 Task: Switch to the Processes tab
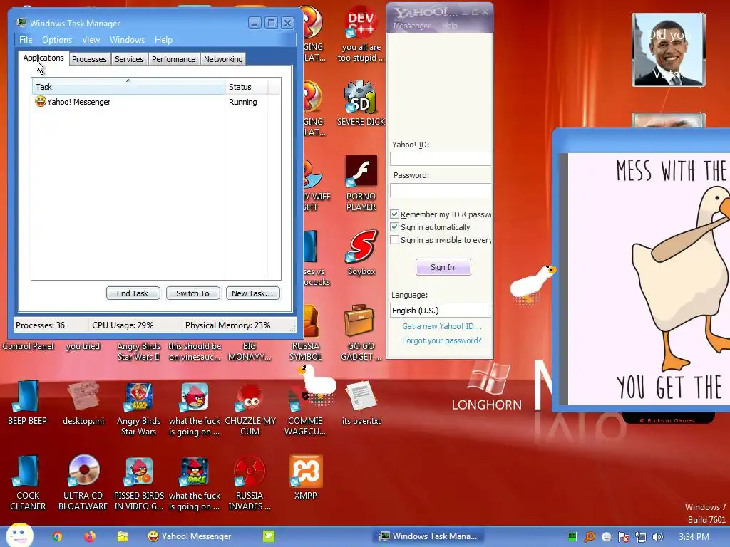tap(89, 59)
